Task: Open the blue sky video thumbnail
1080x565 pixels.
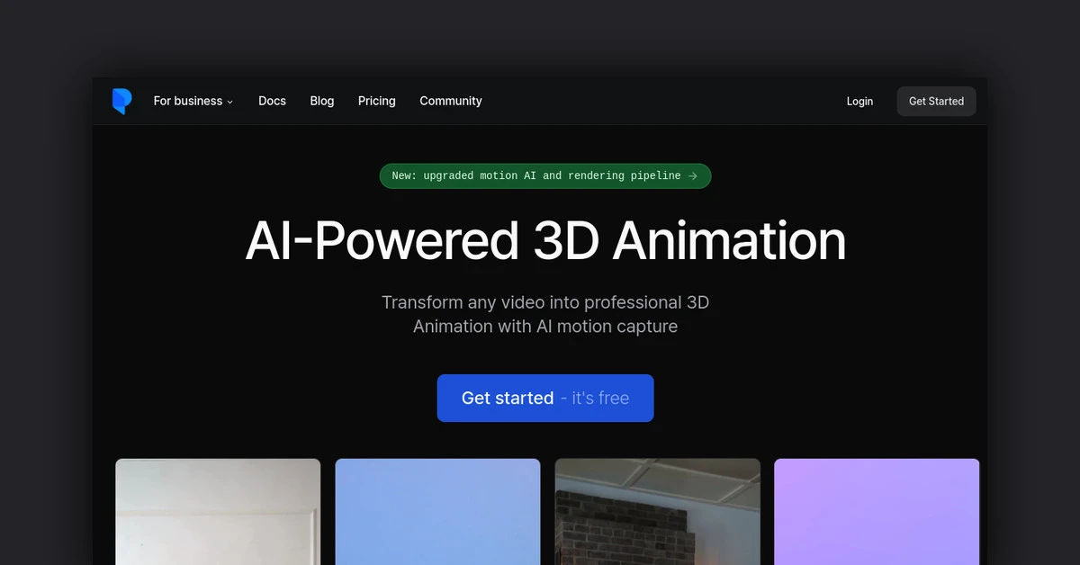Action: 437,511
